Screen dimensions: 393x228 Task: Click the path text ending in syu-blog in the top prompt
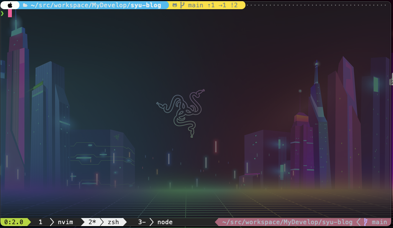tap(96, 5)
